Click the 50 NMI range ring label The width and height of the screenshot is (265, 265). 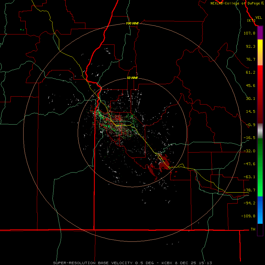pyautogui.click(x=132, y=78)
